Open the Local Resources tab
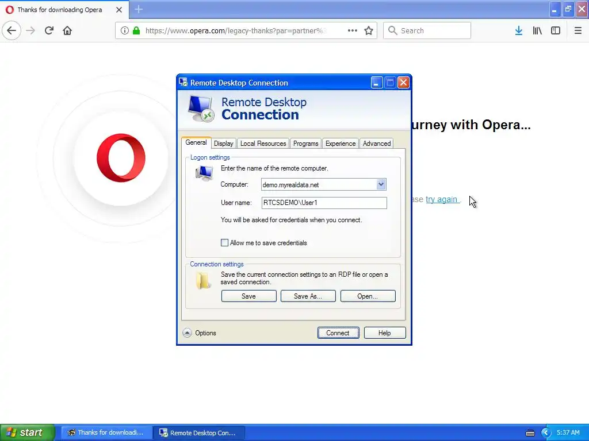The width and height of the screenshot is (589, 441). 263,143
